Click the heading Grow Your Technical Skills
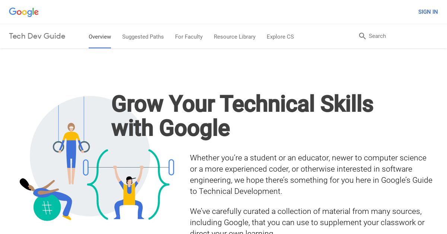Viewport: 447px width, 234px height. pos(242,116)
